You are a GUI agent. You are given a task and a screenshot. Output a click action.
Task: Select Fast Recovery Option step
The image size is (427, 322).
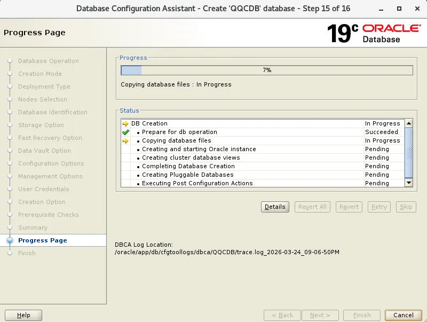pos(50,138)
